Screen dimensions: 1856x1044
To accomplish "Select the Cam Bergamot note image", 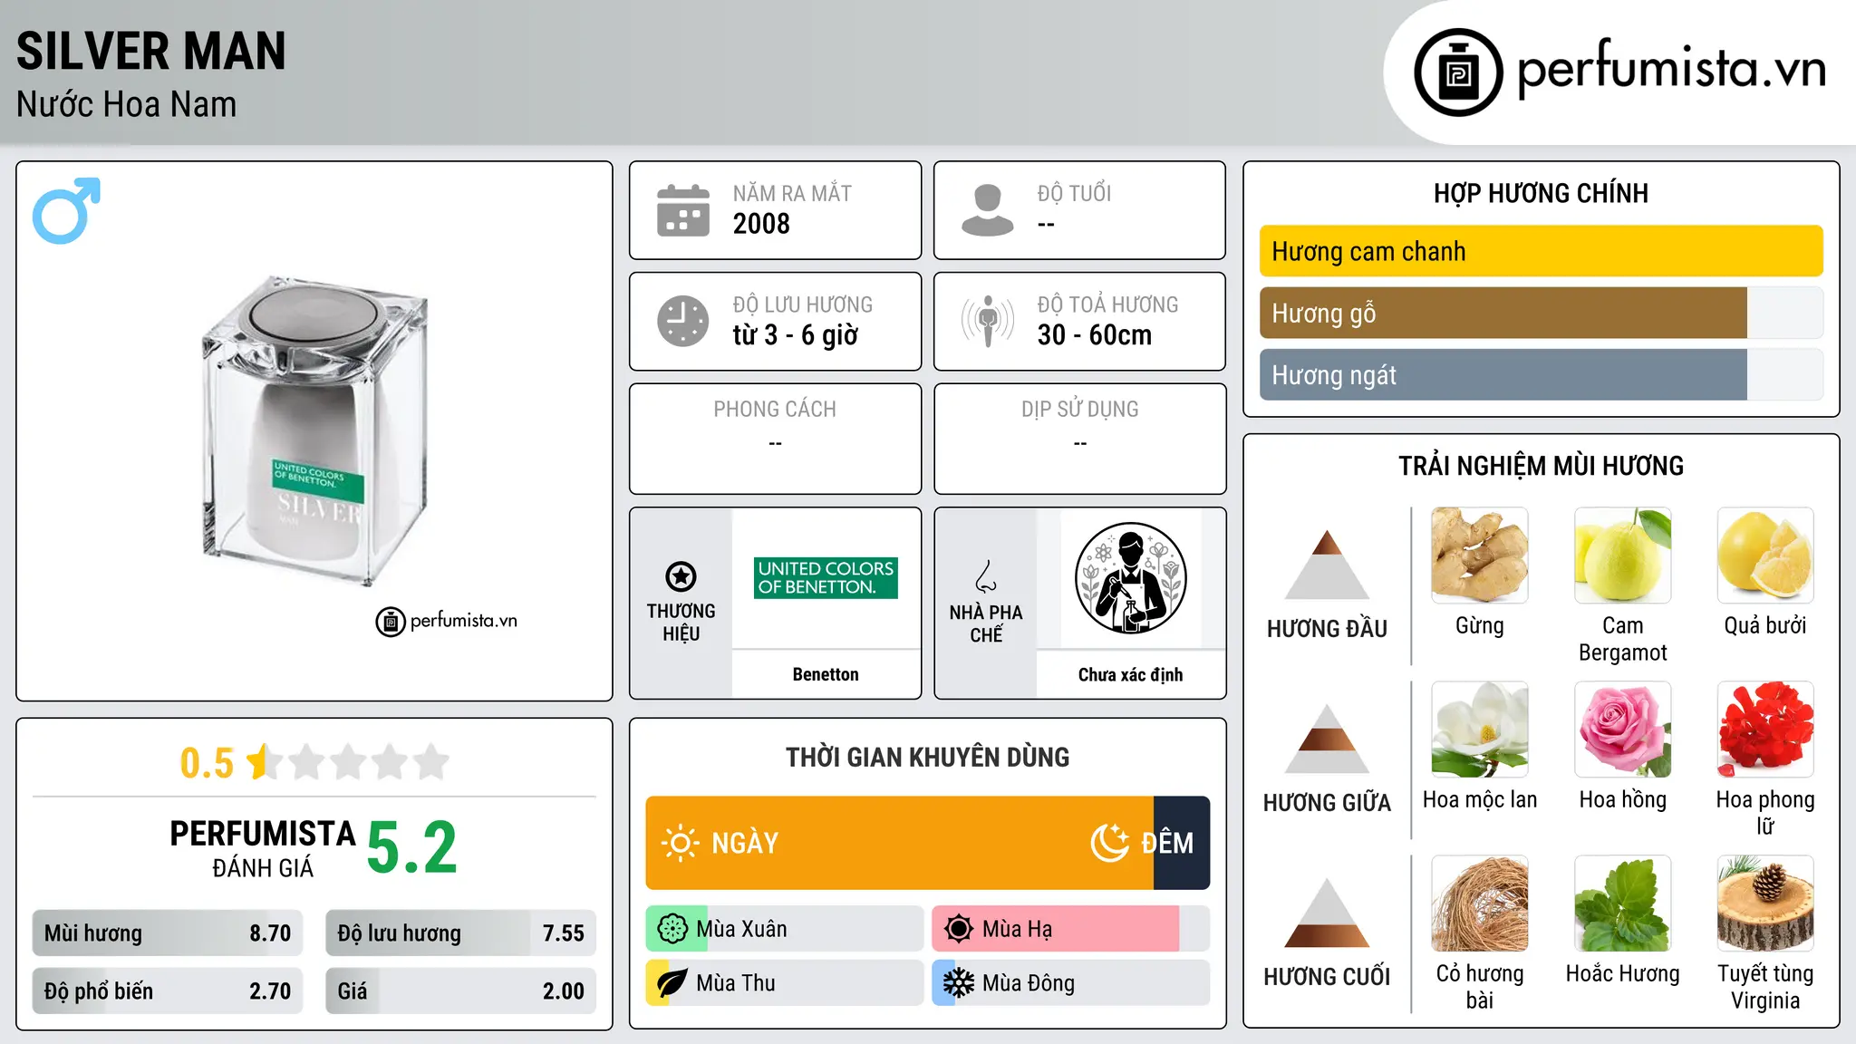I will (x=1622, y=556).
